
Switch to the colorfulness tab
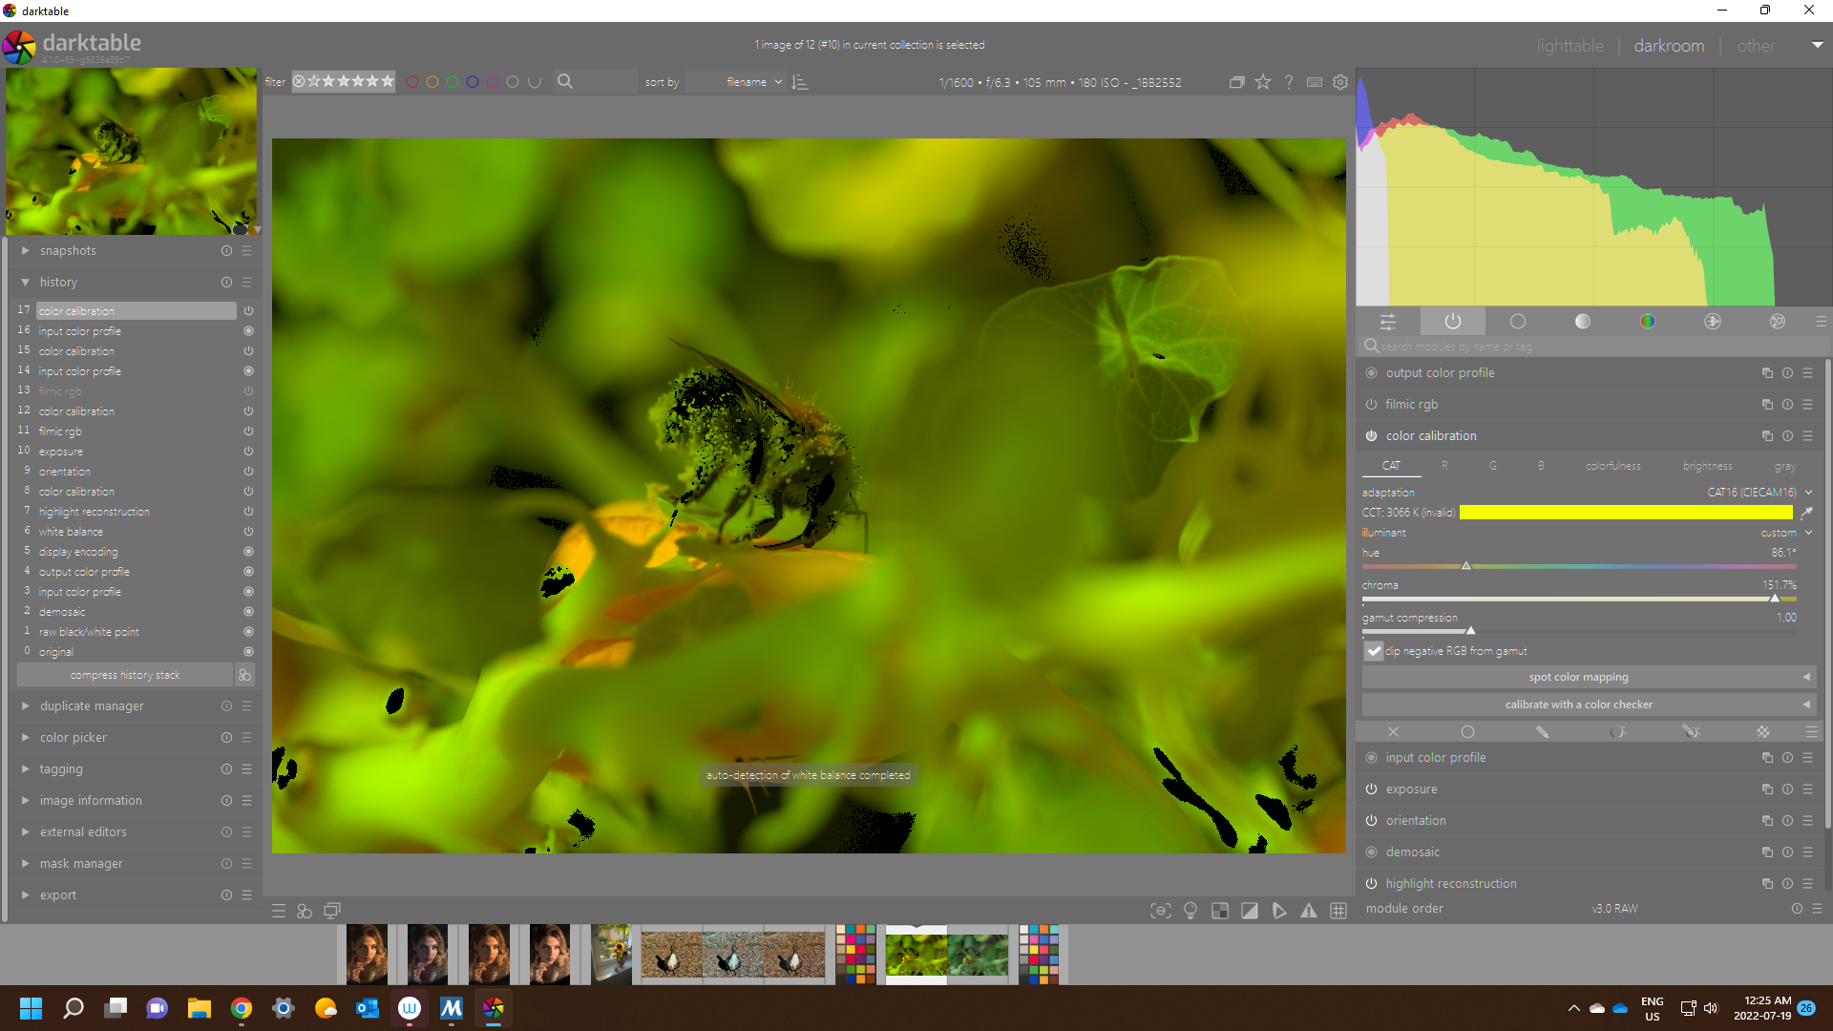point(1612,466)
